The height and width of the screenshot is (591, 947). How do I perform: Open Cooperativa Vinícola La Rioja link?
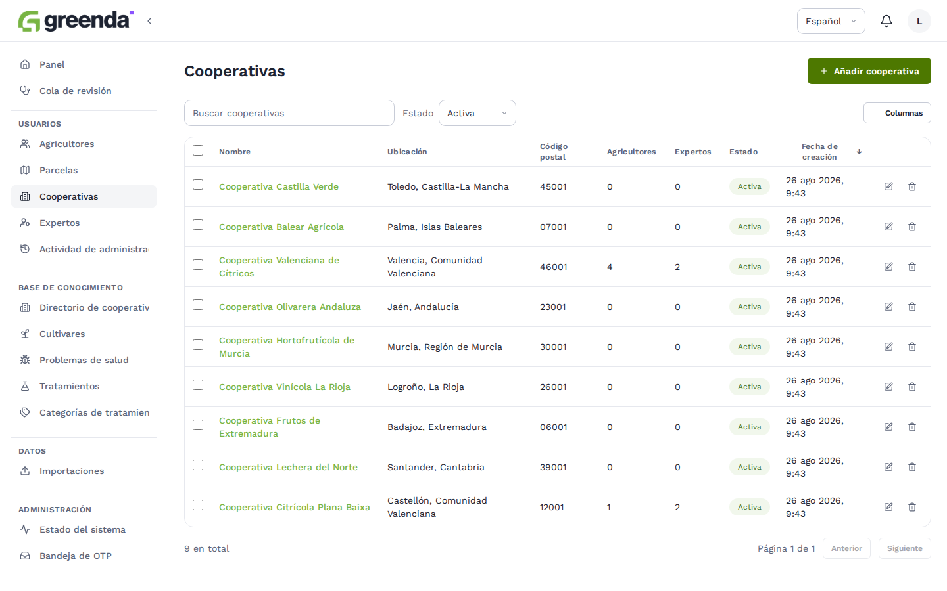coord(285,387)
